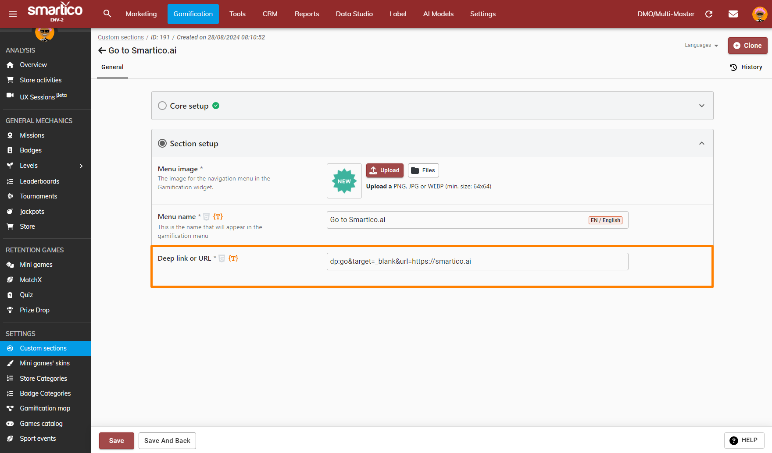Click the back arrow beside page title
Image resolution: width=772 pixels, height=453 pixels.
click(102, 50)
